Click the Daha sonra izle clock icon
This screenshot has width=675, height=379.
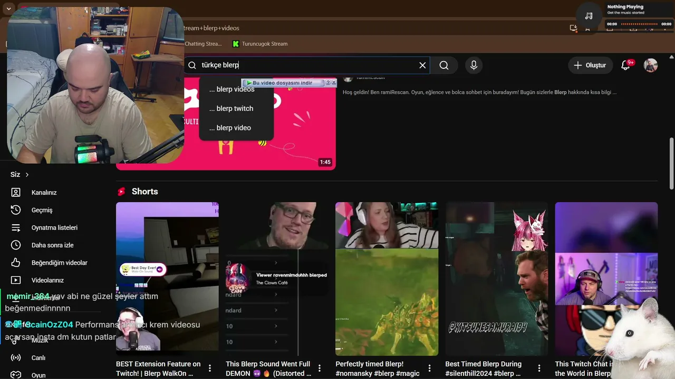(x=16, y=245)
